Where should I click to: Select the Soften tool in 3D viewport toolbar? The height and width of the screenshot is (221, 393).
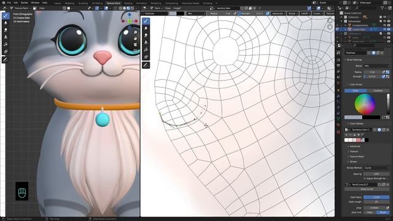6,23
